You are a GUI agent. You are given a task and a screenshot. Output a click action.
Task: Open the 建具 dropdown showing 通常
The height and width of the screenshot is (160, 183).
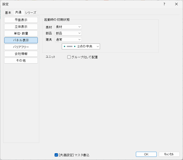(x=68, y=40)
